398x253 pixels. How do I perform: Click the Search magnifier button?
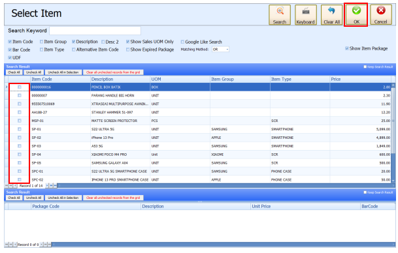(280, 15)
